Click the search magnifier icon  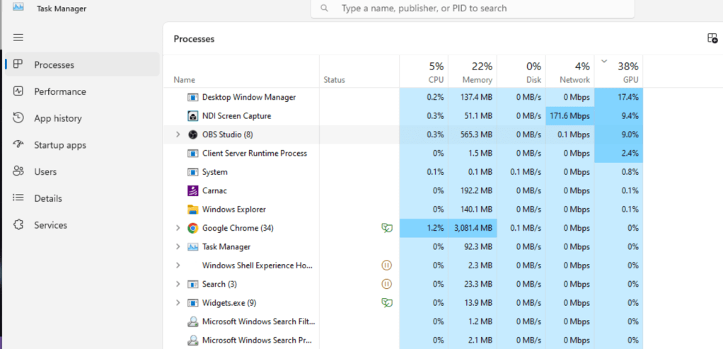coord(325,8)
